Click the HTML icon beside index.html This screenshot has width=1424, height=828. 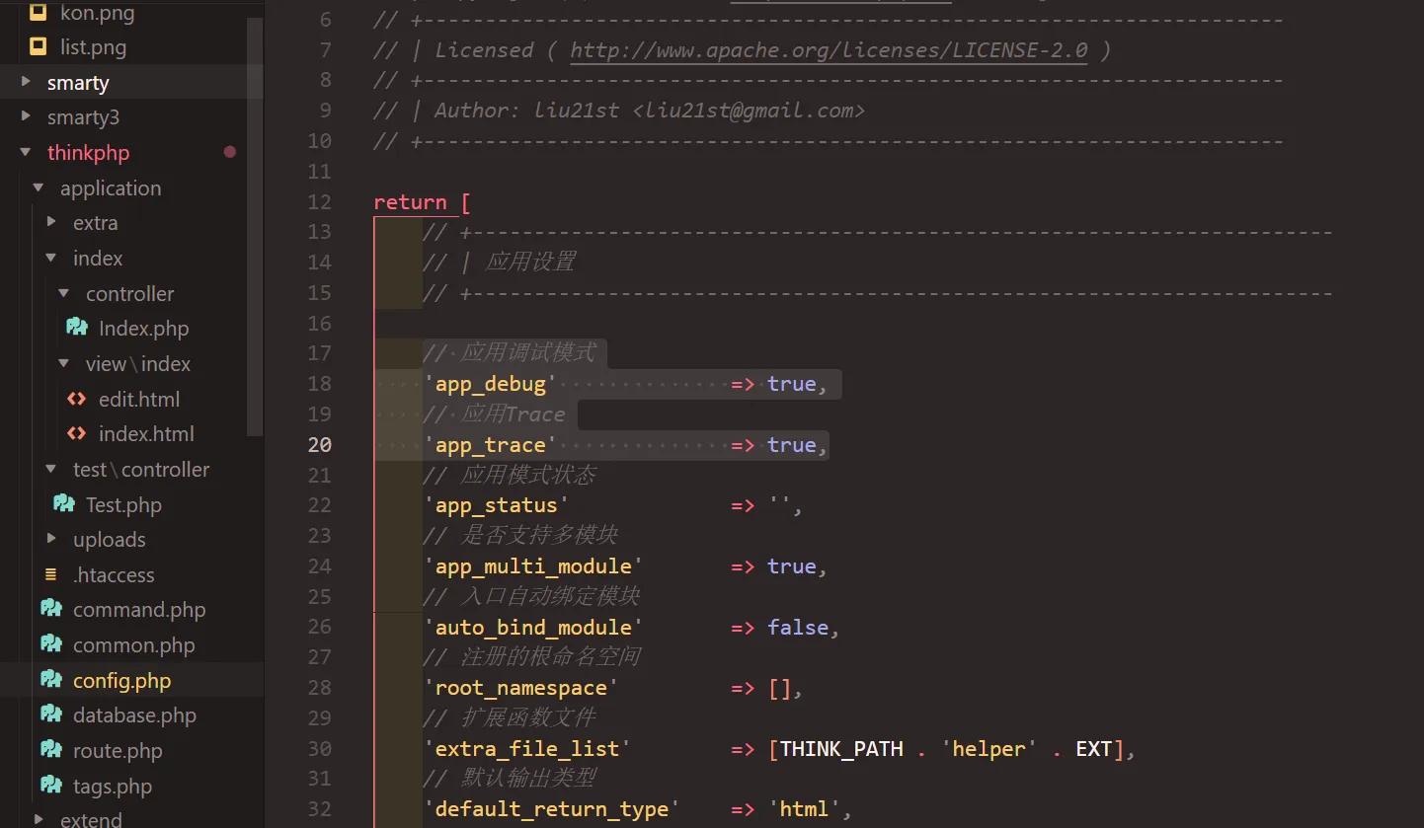pyautogui.click(x=76, y=433)
